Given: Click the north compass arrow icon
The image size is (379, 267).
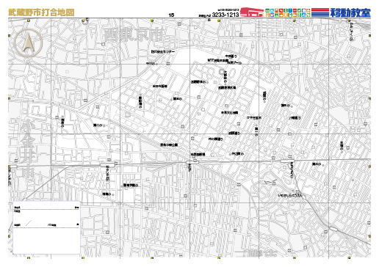Looking at the screenshot, I should coord(29,43).
